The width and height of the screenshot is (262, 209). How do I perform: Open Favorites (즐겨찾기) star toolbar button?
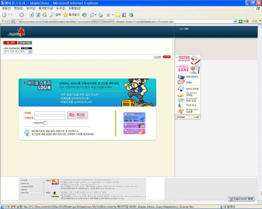click(71, 15)
